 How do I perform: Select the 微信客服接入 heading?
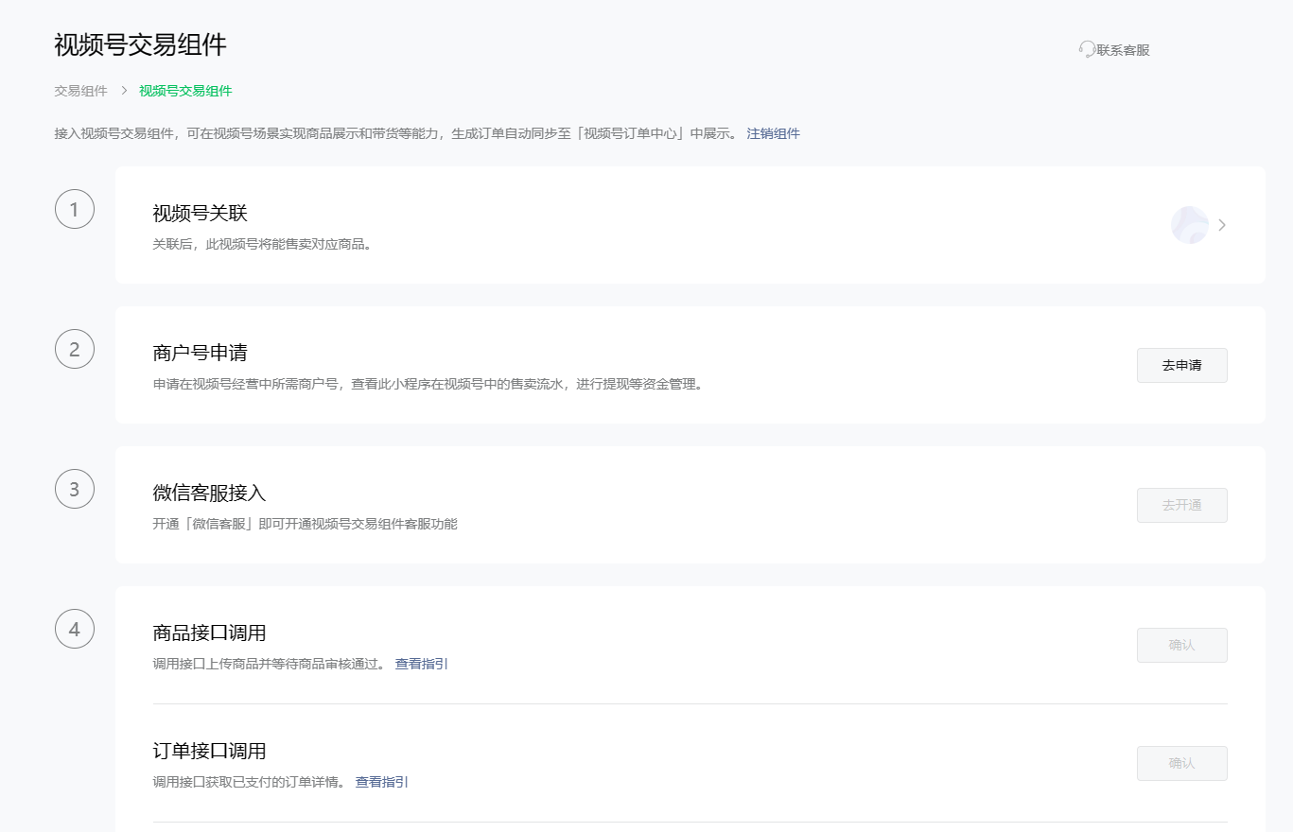pos(209,493)
